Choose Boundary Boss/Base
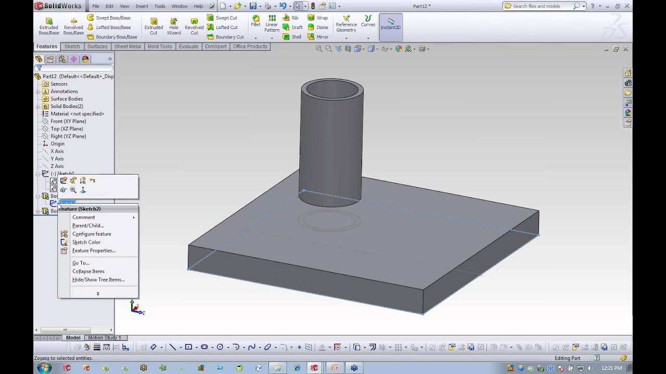 112,37
